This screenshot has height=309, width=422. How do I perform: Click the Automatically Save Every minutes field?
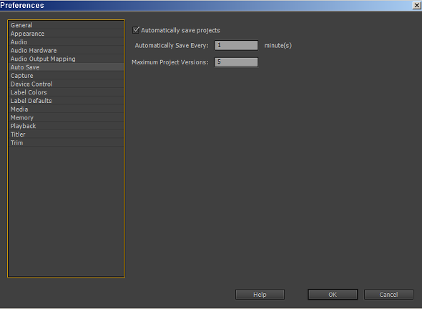tap(236, 45)
